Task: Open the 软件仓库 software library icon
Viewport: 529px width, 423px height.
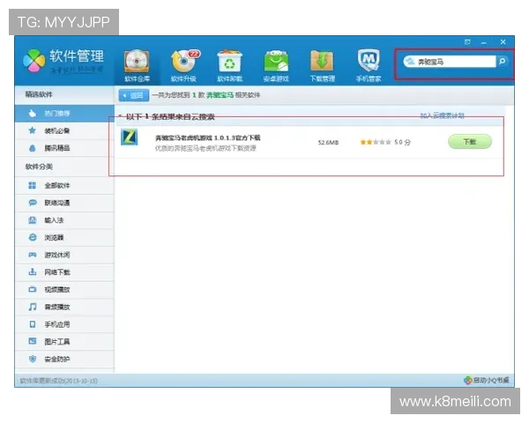Action: (x=137, y=63)
